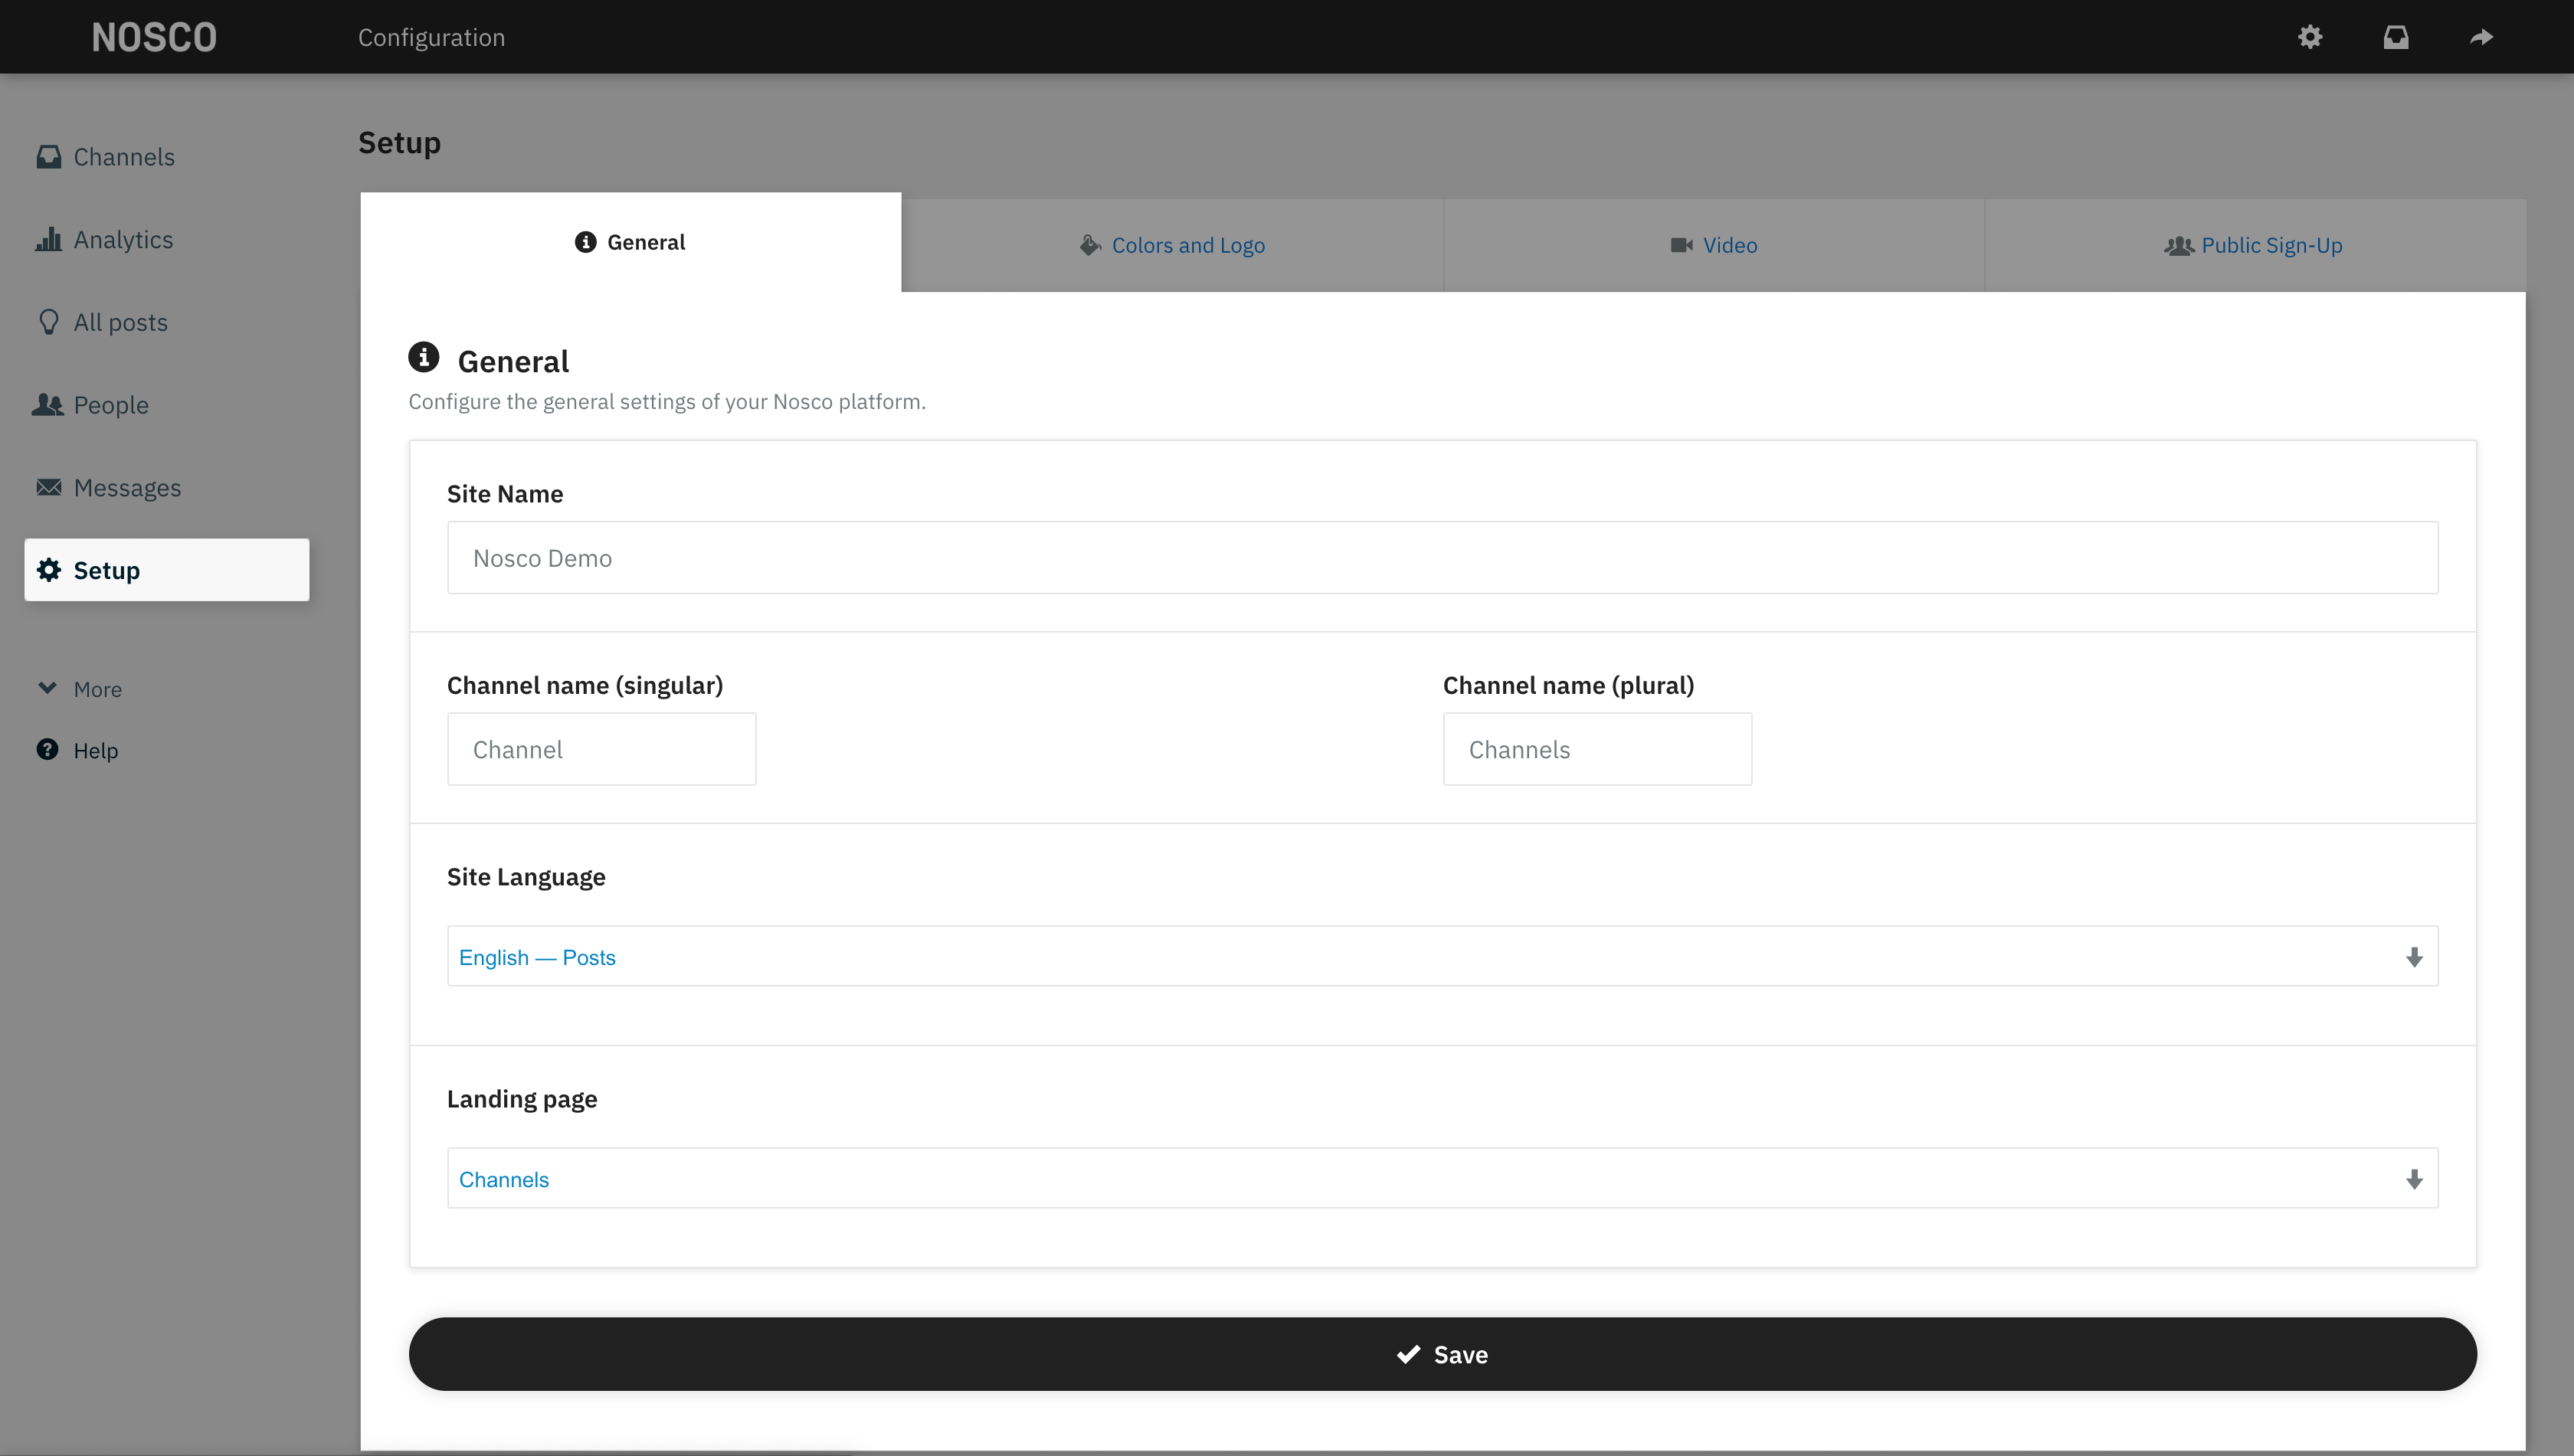Click the Analytics bar chart icon
The image size is (2574, 1456).
[48, 240]
